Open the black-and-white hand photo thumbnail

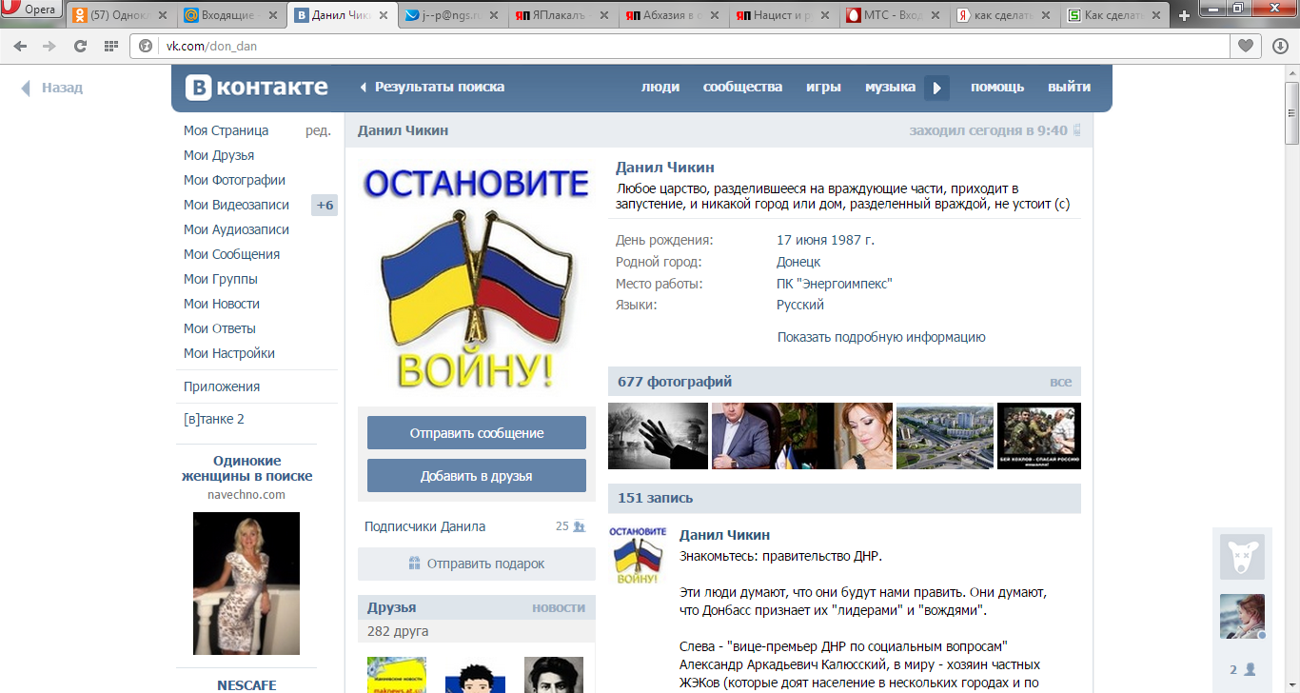(658, 436)
